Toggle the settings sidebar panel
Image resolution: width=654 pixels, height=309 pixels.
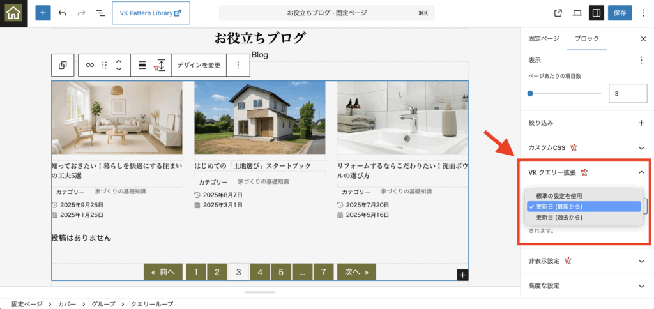click(596, 13)
